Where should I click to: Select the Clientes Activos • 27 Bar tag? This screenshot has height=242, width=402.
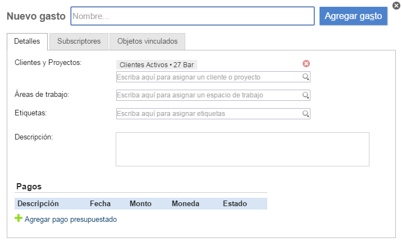pos(157,65)
